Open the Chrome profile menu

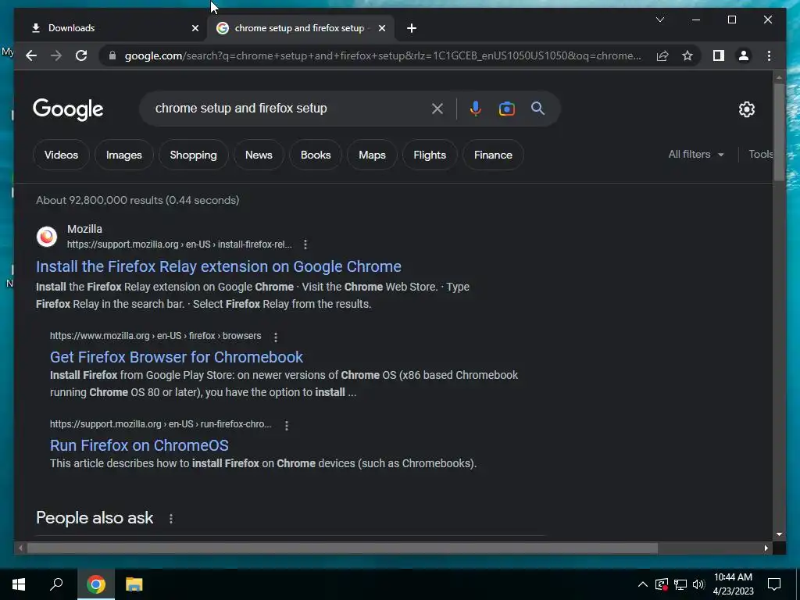[744, 55]
